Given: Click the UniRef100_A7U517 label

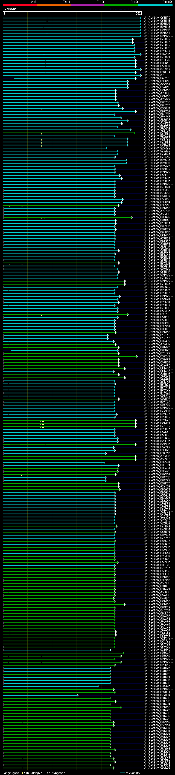Looking at the screenshot, I should (157, 69).
